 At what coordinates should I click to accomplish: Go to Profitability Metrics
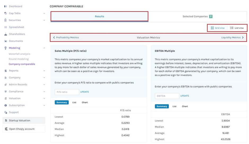tap(67, 38)
